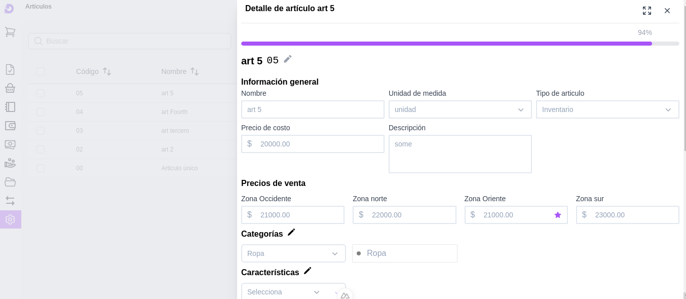The image size is (686, 299).
Task: Sort the table by Nombre column
Action: (x=195, y=71)
